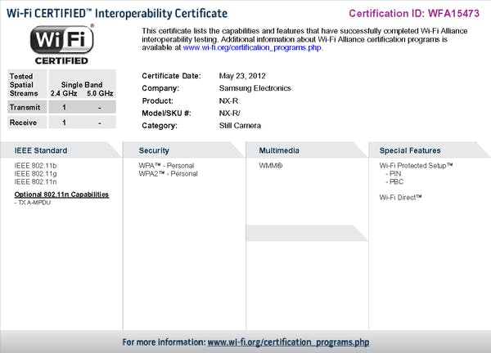Click the 'Samsung Electronics' company value
The image size is (491, 353).
click(x=255, y=88)
